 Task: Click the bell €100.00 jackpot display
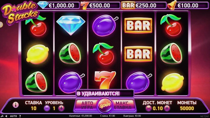tap(188, 5)
